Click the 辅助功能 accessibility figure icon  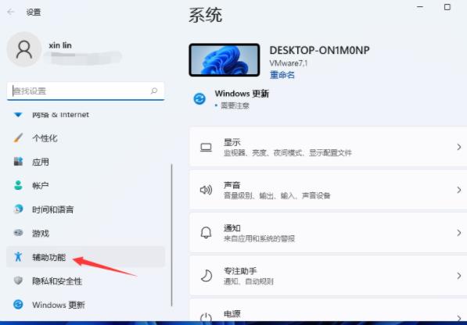(x=18, y=256)
